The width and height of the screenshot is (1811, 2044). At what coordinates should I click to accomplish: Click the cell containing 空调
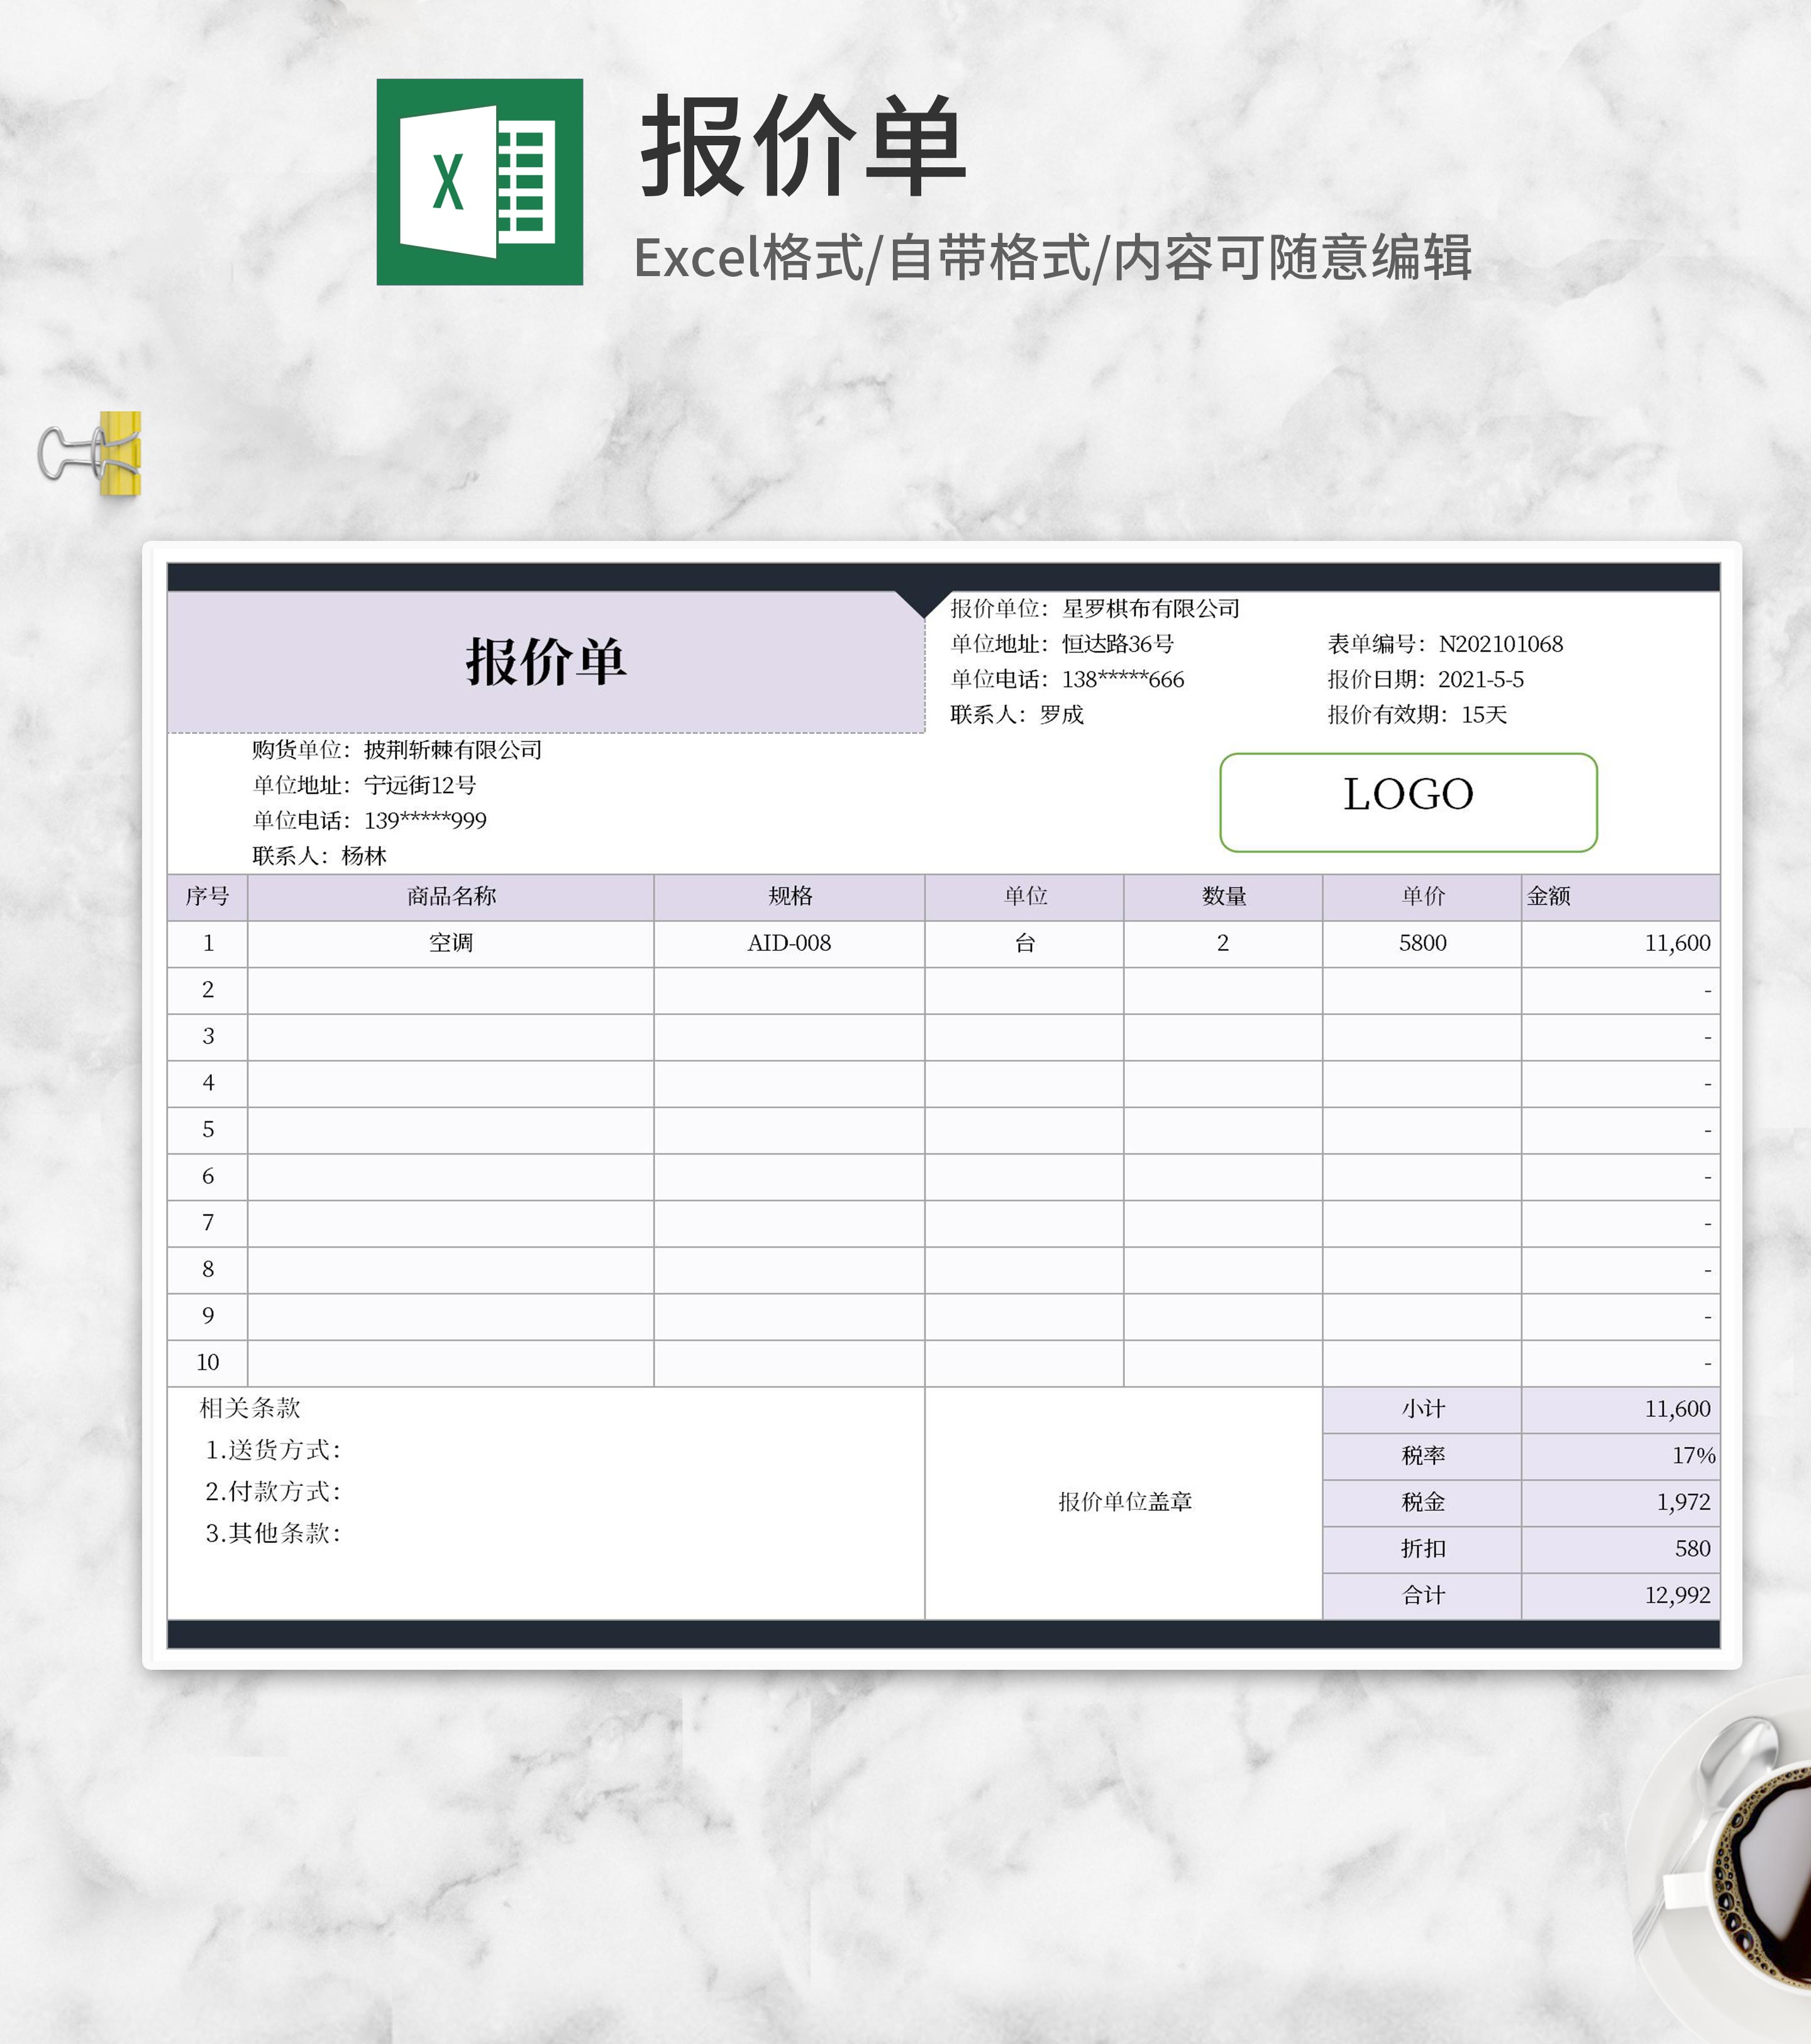coord(450,943)
